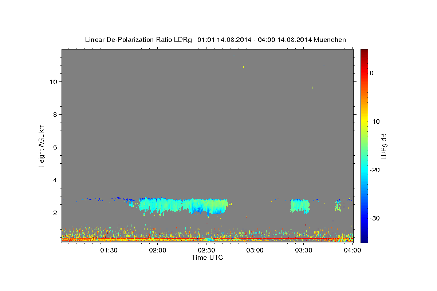This screenshot has width=437, height=291.
Task: Click the 'Time UTC' axis label
Action: pos(207,258)
